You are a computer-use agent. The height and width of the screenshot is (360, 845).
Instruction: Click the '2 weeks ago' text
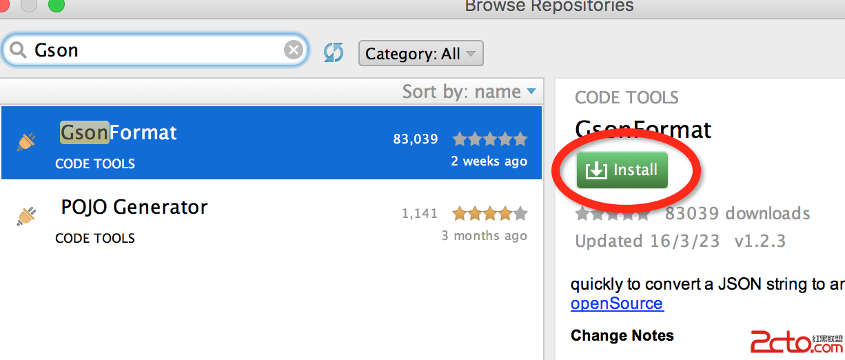(489, 161)
